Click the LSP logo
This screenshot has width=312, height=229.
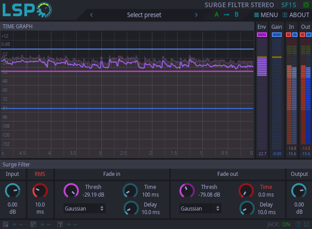coord(27,10)
